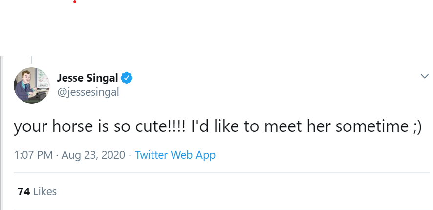Screen dimensions: 433x210
Task: Click the Aug 23, 2020 date
Action: point(92,155)
